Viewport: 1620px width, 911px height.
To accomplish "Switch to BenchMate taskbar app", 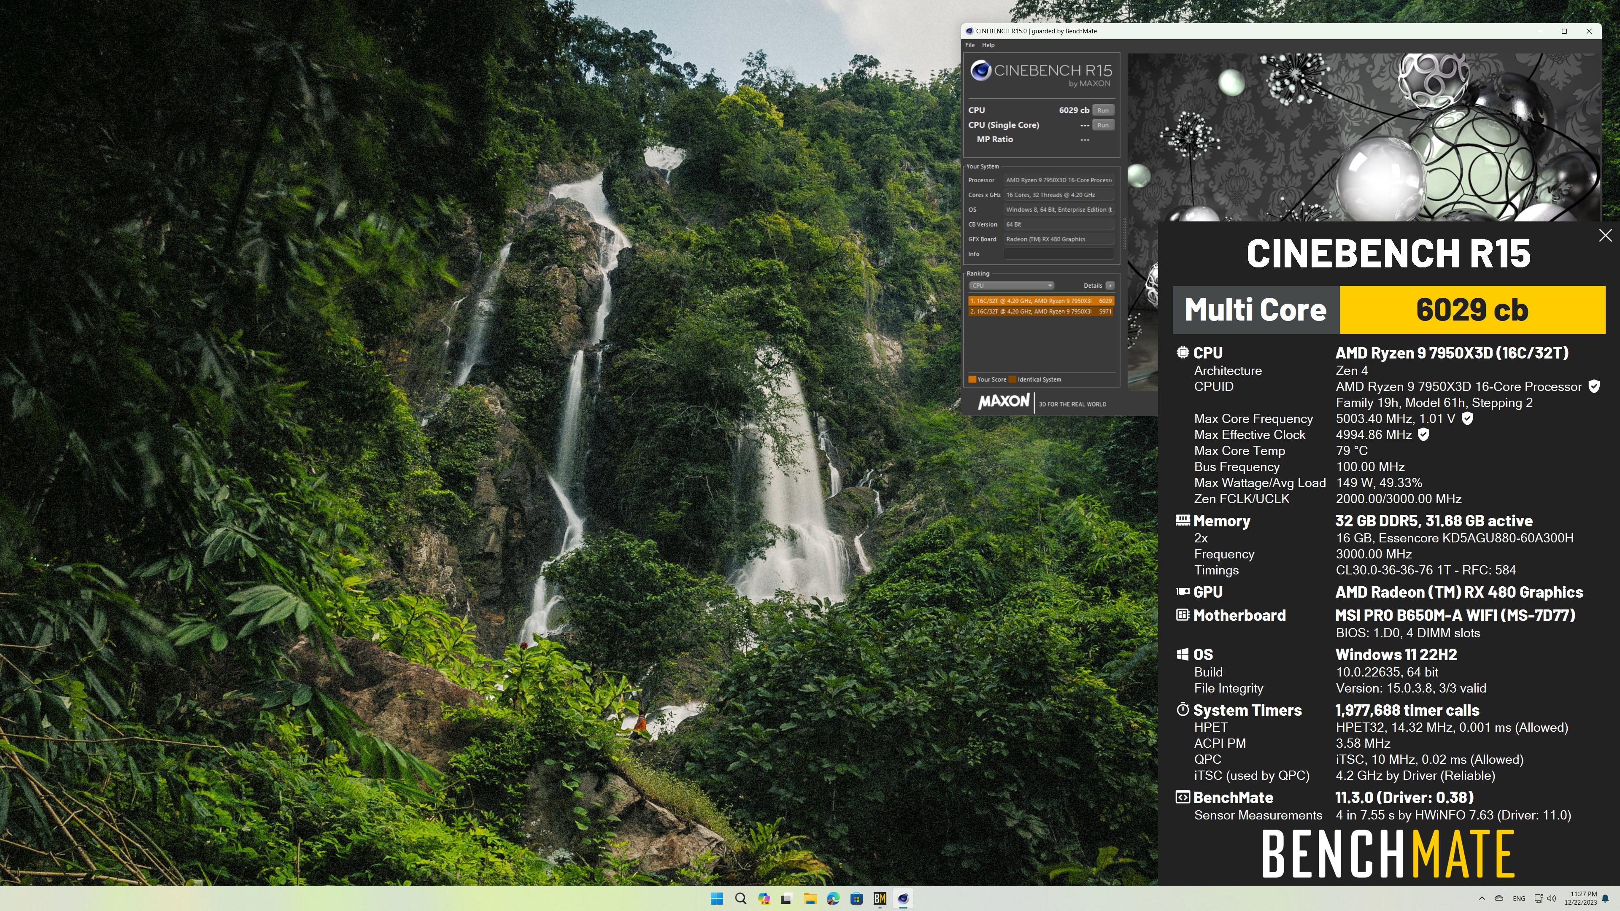I will 880,898.
